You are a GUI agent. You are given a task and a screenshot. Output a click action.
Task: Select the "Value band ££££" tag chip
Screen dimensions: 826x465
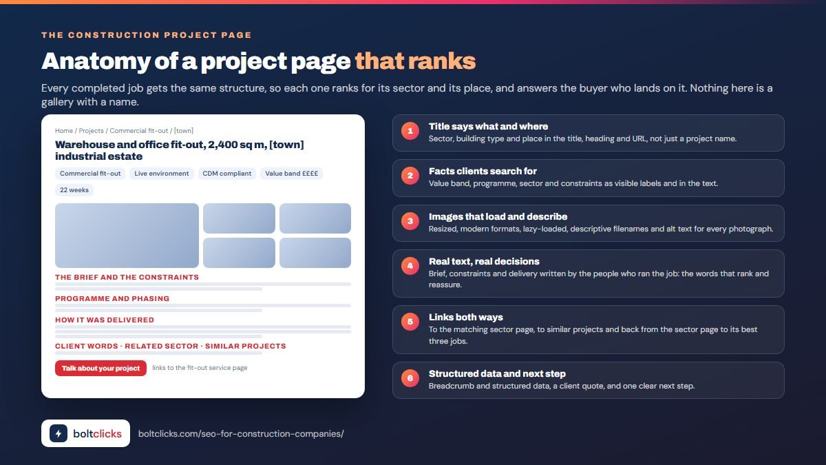(291, 174)
